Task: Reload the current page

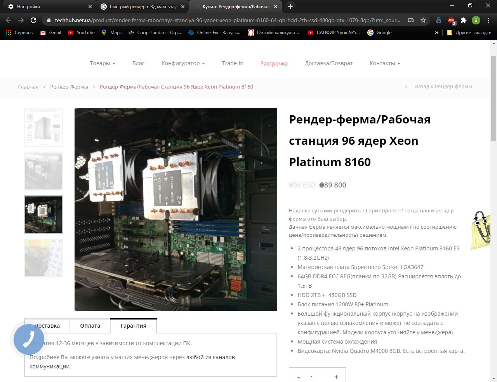Action: point(33,20)
